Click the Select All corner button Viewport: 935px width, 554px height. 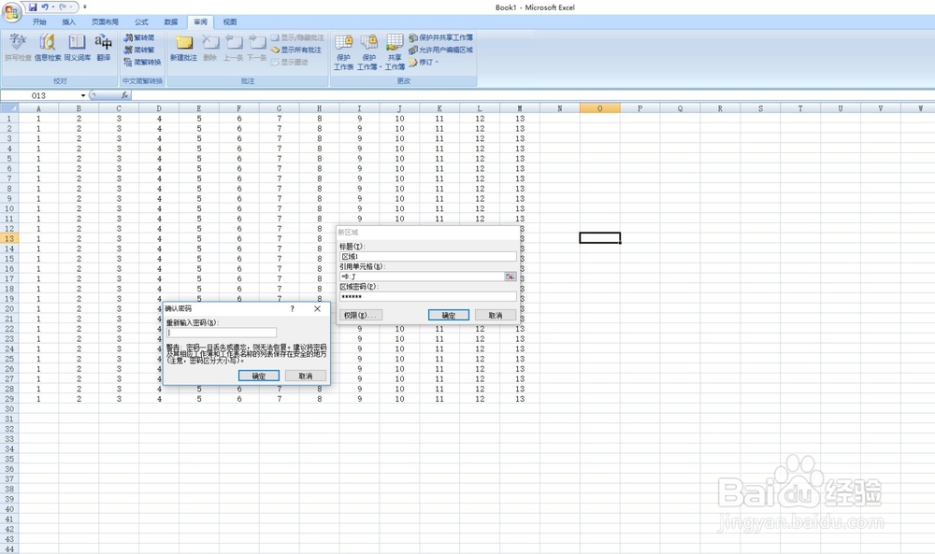(x=9, y=108)
